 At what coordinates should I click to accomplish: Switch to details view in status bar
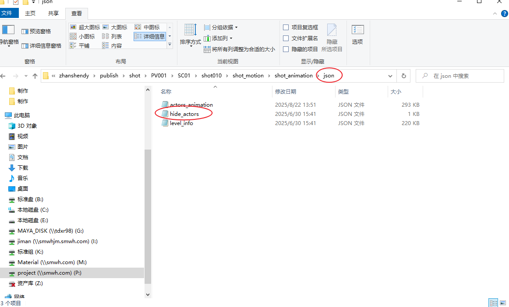494,303
